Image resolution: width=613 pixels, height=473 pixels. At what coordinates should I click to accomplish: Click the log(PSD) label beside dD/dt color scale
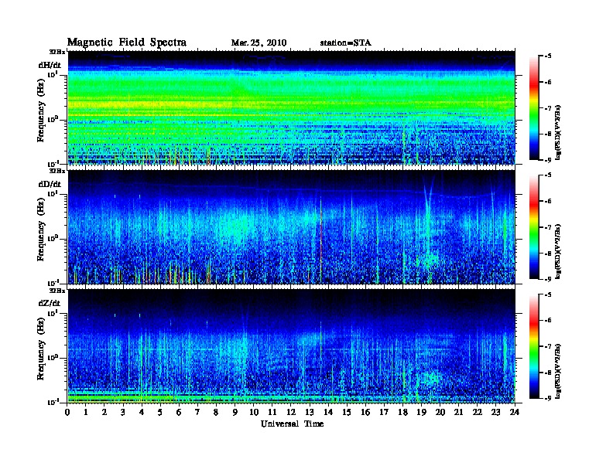point(558,250)
